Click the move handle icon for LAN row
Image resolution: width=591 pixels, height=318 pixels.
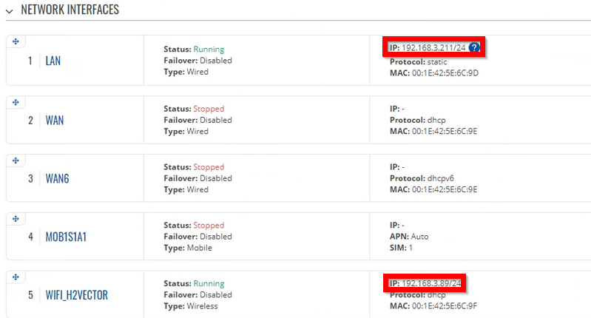[16, 41]
